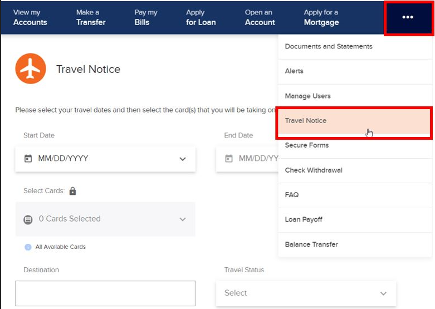The width and height of the screenshot is (435, 309).
Task: Expand the Start Date dropdown chevron
Action: [182, 159]
